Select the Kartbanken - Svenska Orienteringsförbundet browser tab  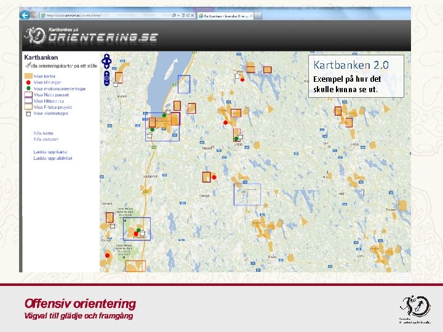(x=224, y=16)
